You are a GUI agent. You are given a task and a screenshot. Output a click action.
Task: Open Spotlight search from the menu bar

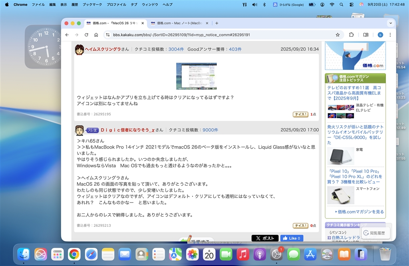[341, 4]
